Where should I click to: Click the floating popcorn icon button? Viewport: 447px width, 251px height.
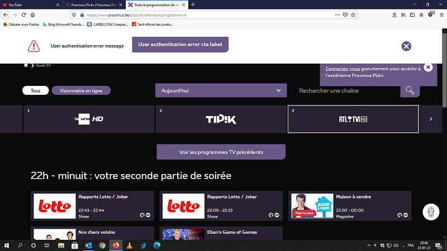(x=431, y=212)
